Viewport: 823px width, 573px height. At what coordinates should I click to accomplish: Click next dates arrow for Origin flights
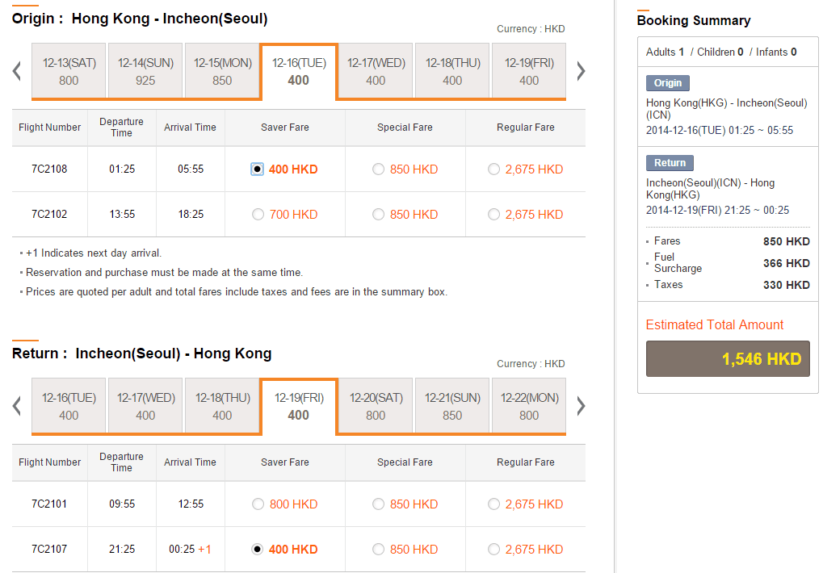pyautogui.click(x=580, y=71)
